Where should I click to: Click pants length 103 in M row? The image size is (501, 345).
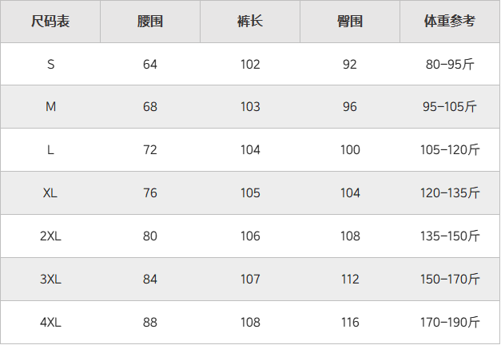(250, 107)
